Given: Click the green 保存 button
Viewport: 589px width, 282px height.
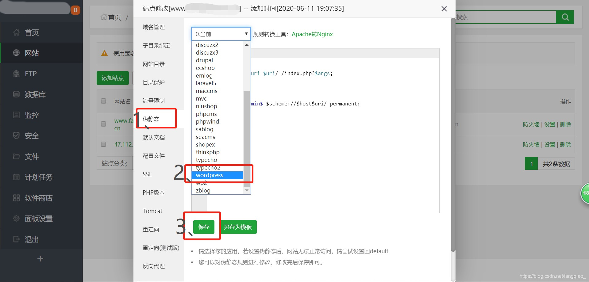Looking at the screenshot, I should tap(204, 227).
